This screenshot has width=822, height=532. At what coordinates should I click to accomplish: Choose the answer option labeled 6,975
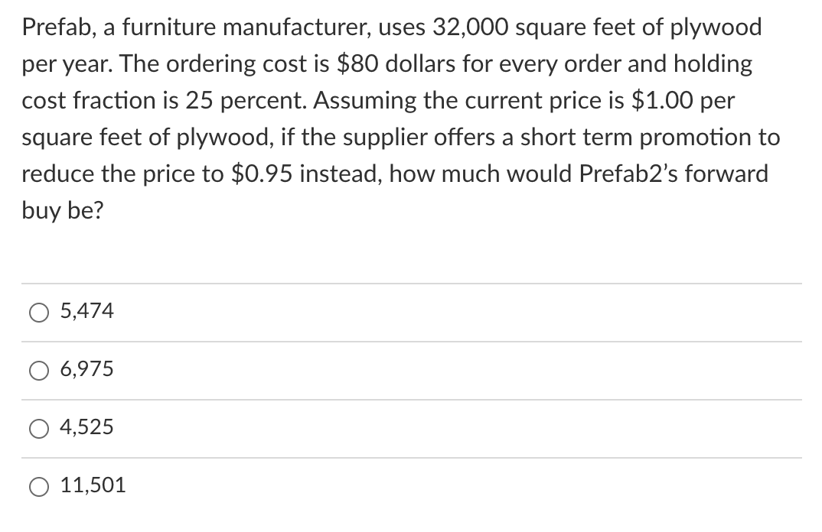[x=86, y=370]
